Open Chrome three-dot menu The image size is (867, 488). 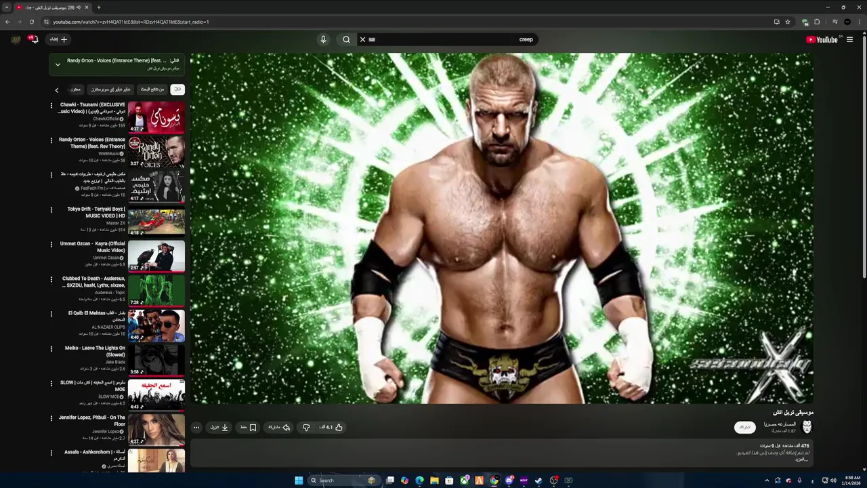pyautogui.click(x=860, y=22)
